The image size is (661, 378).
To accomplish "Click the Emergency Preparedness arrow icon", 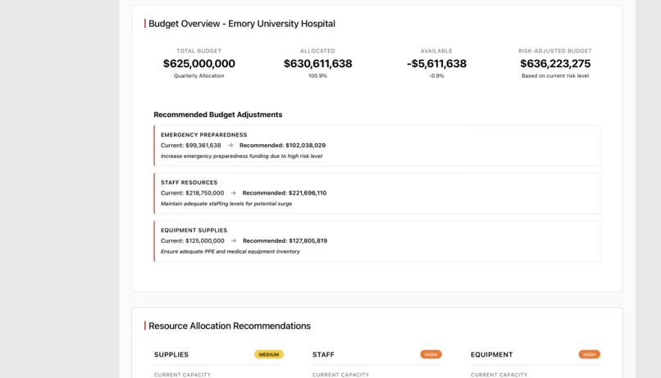I will pyautogui.click(x=230, y=145).
